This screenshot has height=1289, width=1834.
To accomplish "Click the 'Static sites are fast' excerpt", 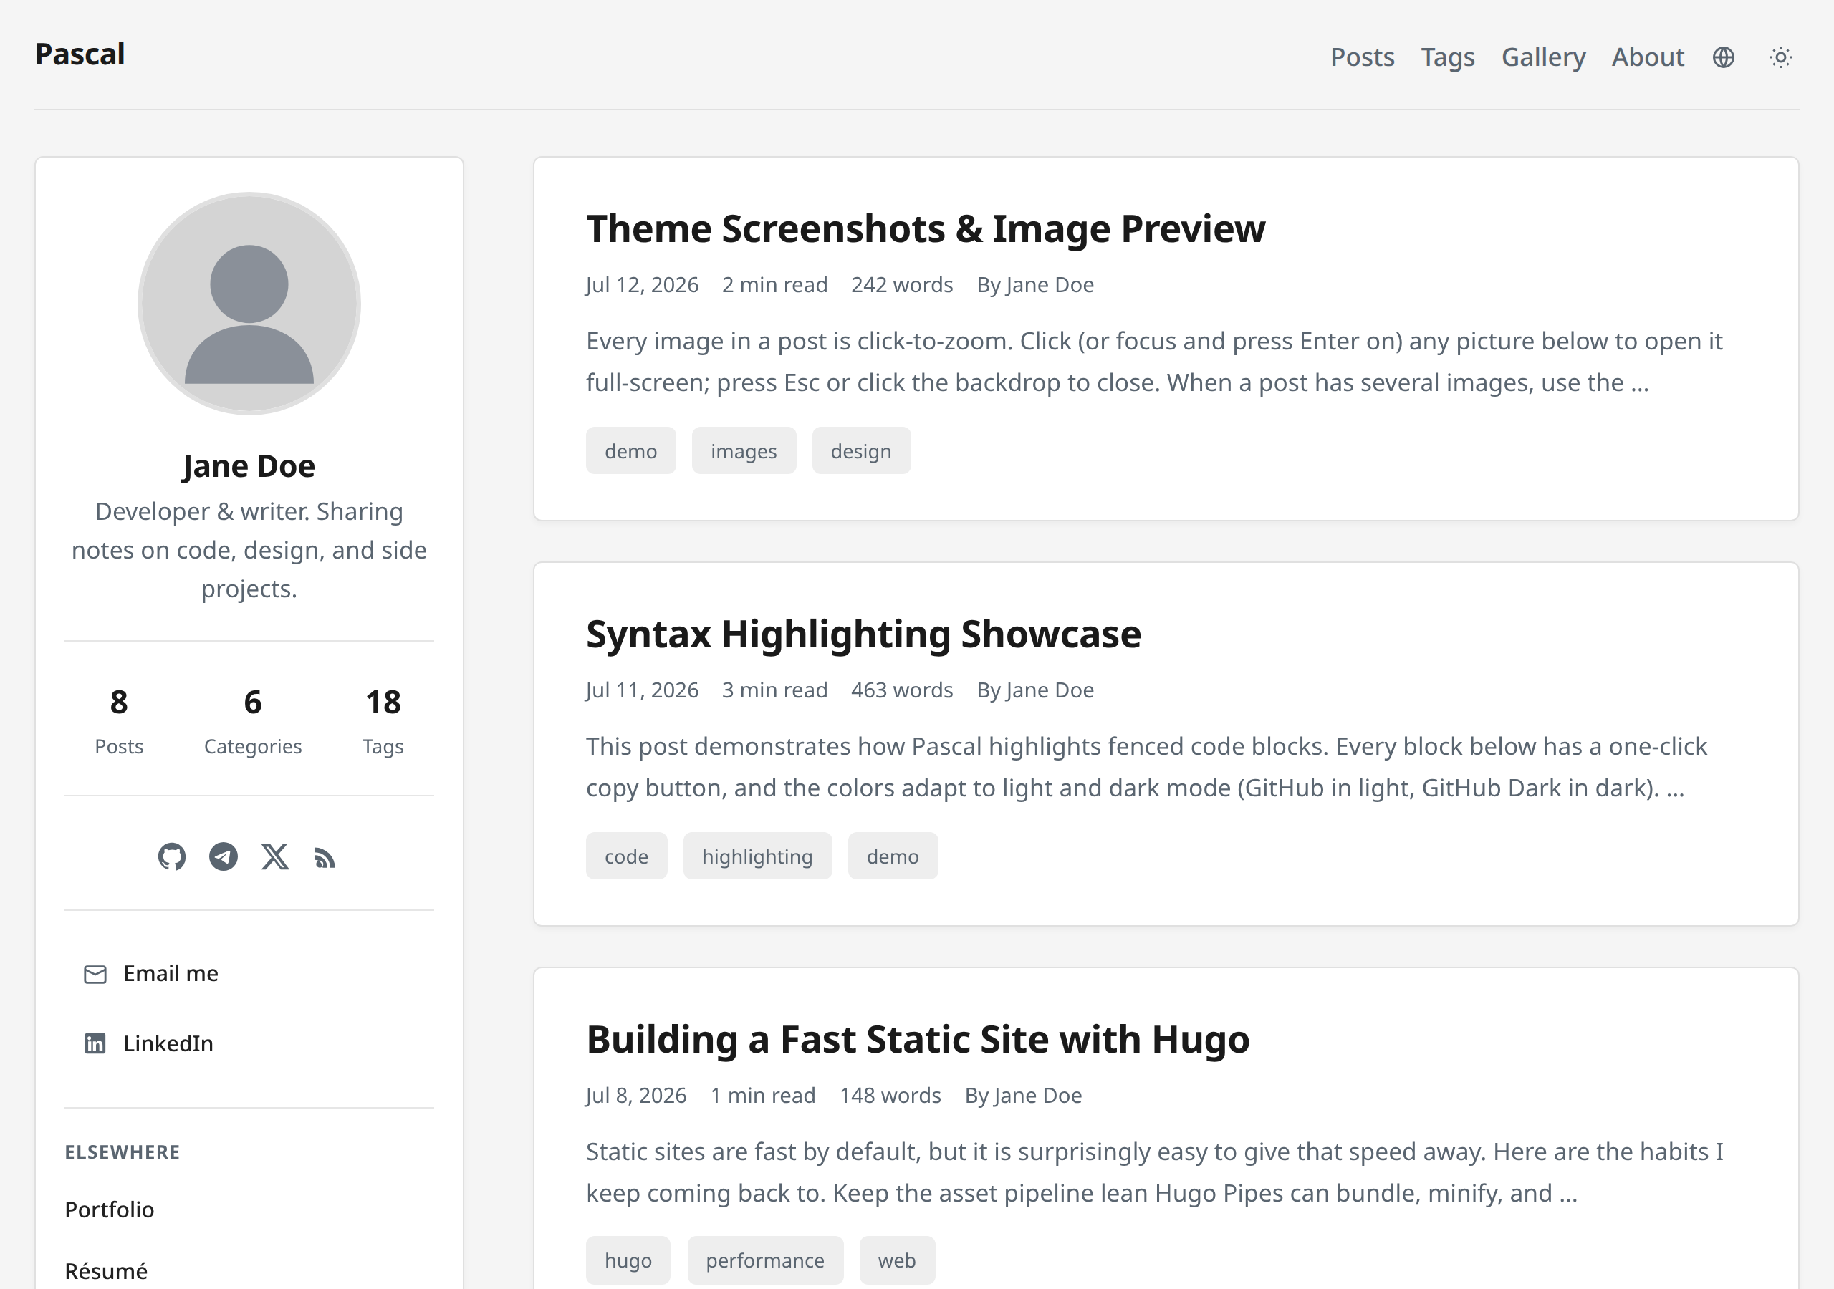I will click(1154, 1172).
